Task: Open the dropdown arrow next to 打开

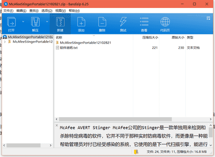Action: (23, 22)
